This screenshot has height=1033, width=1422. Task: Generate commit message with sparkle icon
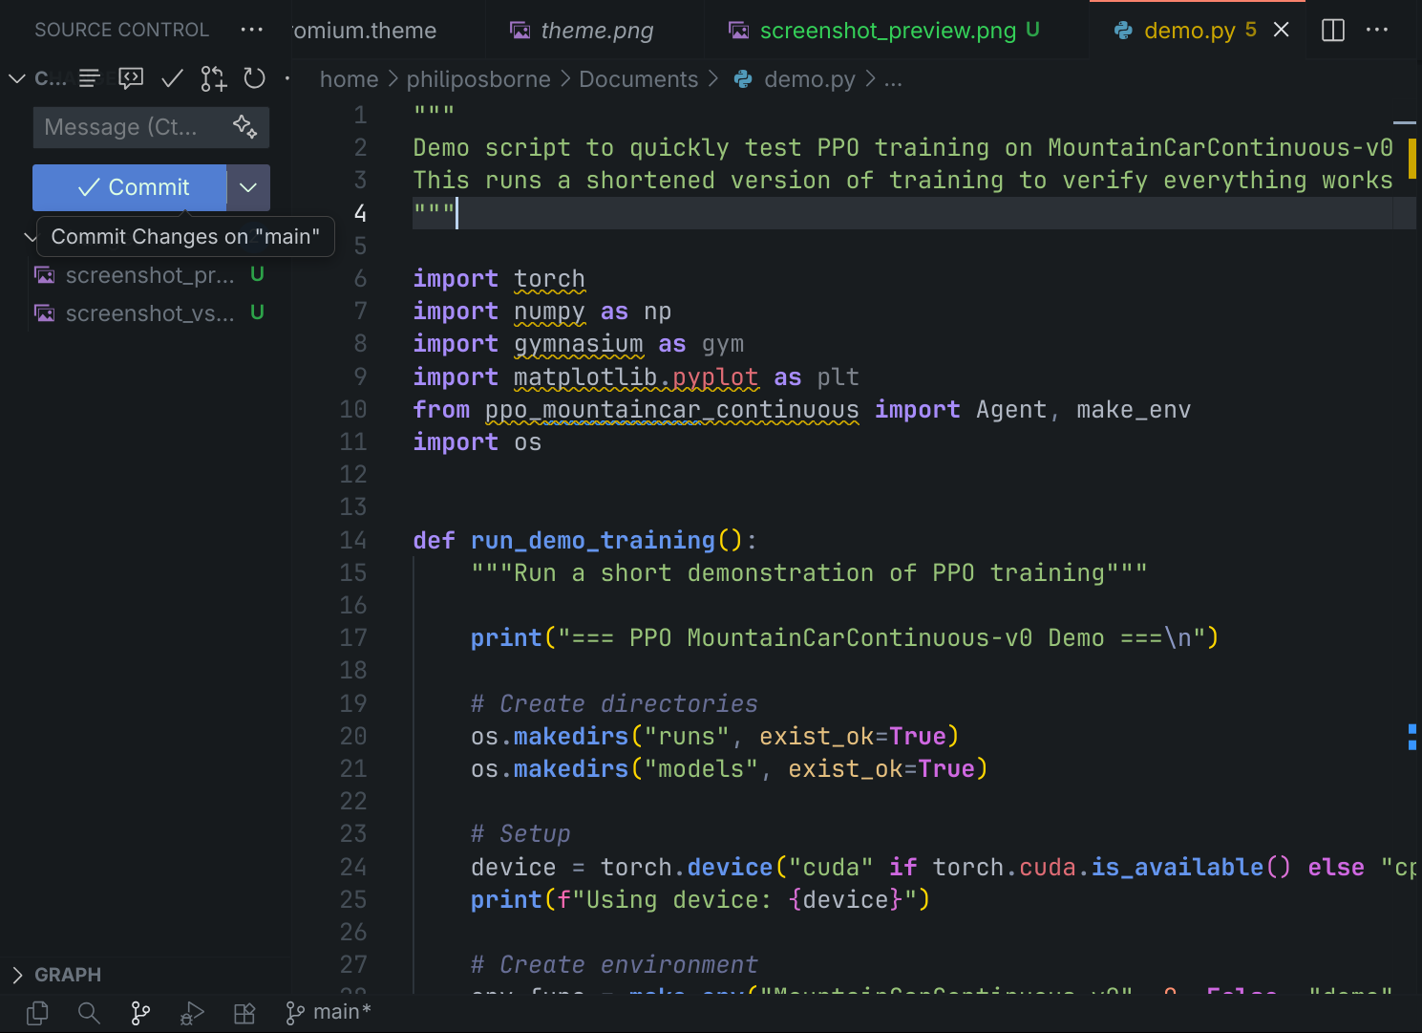(x=245, y=126)
